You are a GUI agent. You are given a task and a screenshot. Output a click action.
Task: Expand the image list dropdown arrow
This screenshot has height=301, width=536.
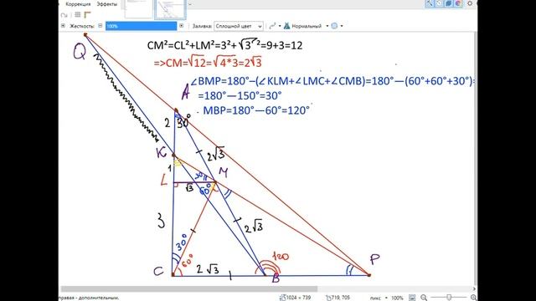tap(190, 4)
